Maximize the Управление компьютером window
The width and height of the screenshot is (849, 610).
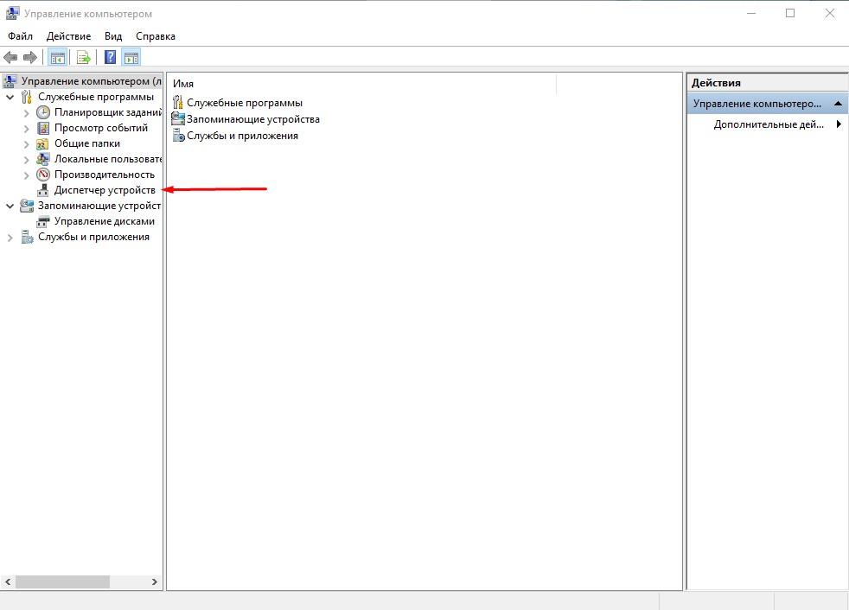click(790, 14)
